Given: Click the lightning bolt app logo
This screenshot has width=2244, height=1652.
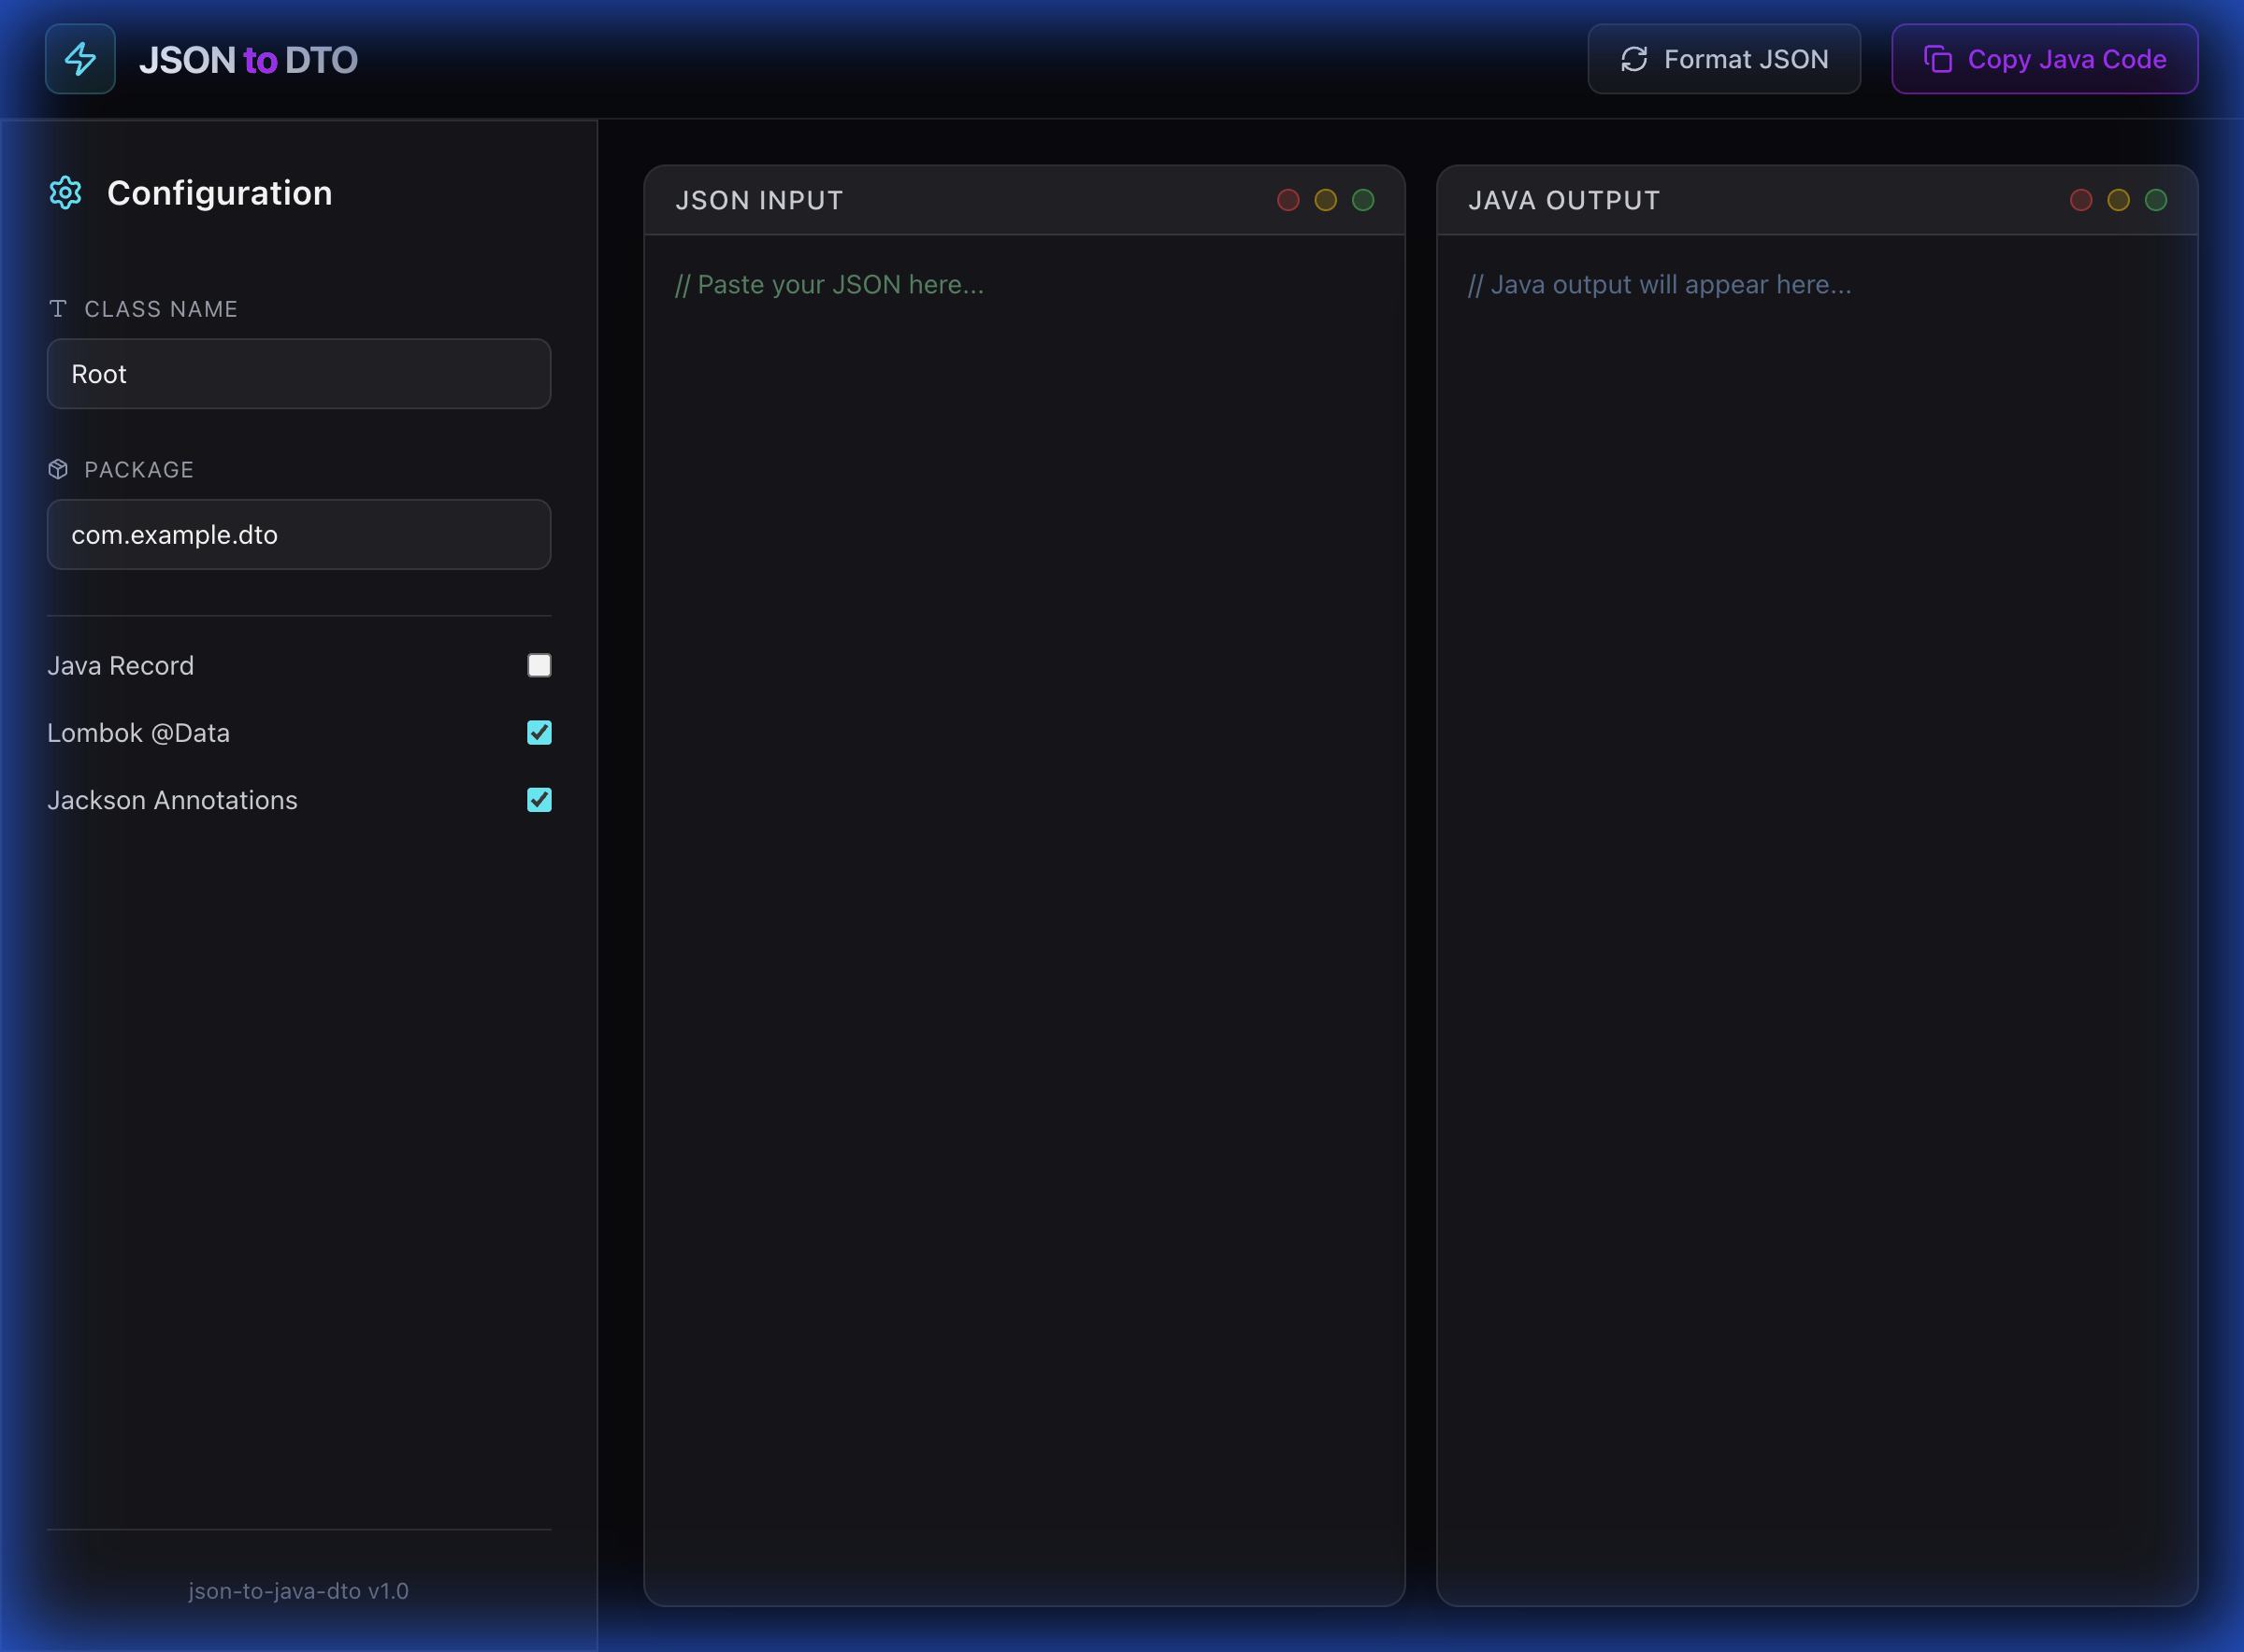Looking at the screenshot, I should (x=80, y=59).
